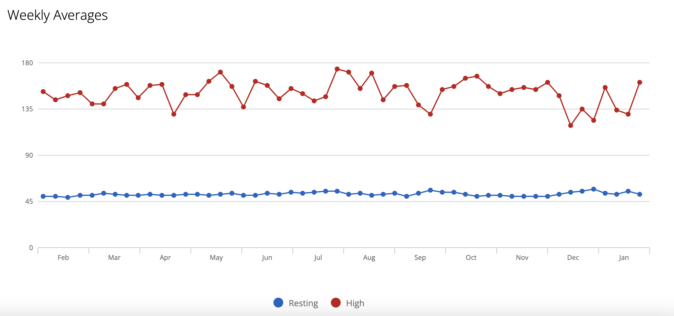
Task: Click the High legend label
Action: (x=355, y=303)
